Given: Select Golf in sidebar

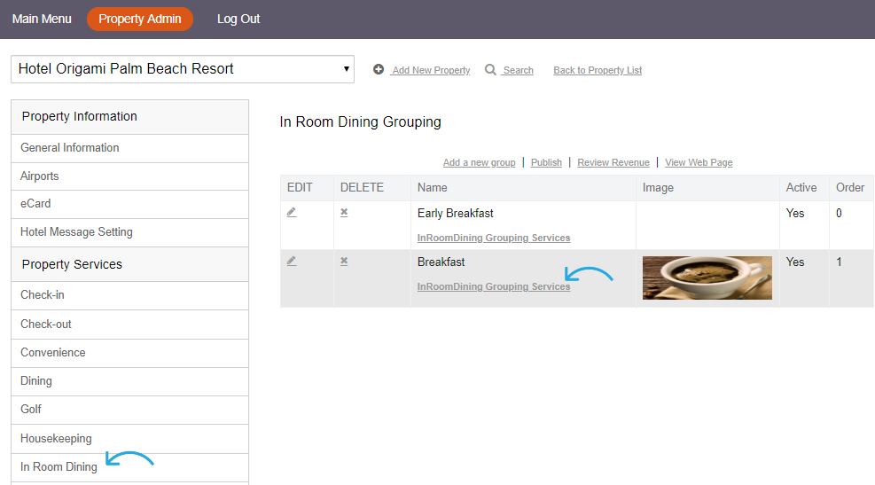Looking at the screenshot, I should 129,410.
